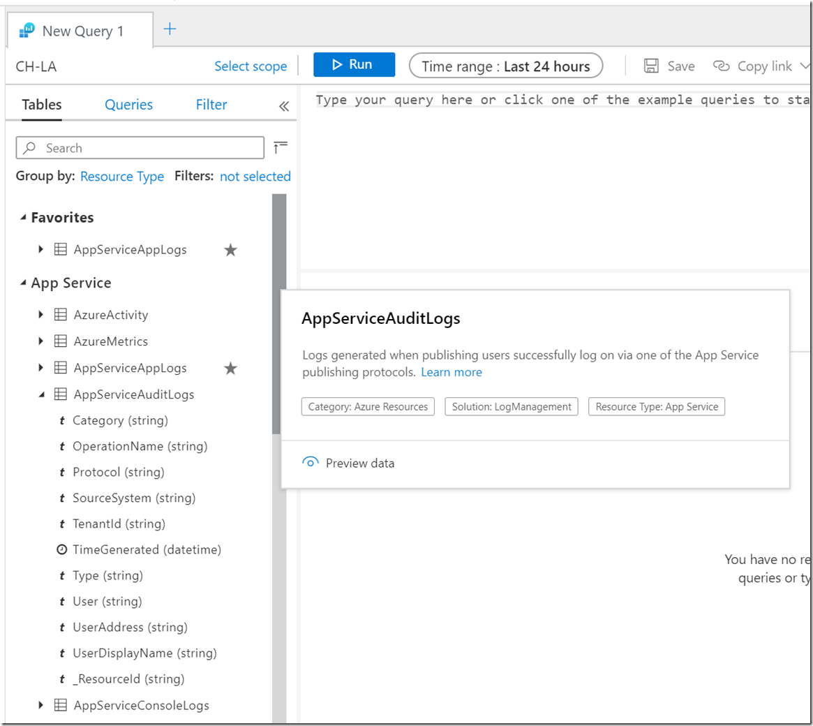813x726 pixels.
Task: Select the New Query 1 tab
Action: (80, 31)
